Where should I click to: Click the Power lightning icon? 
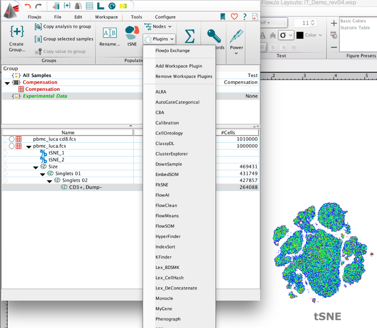pyautogui.click(x=236, y=36)
